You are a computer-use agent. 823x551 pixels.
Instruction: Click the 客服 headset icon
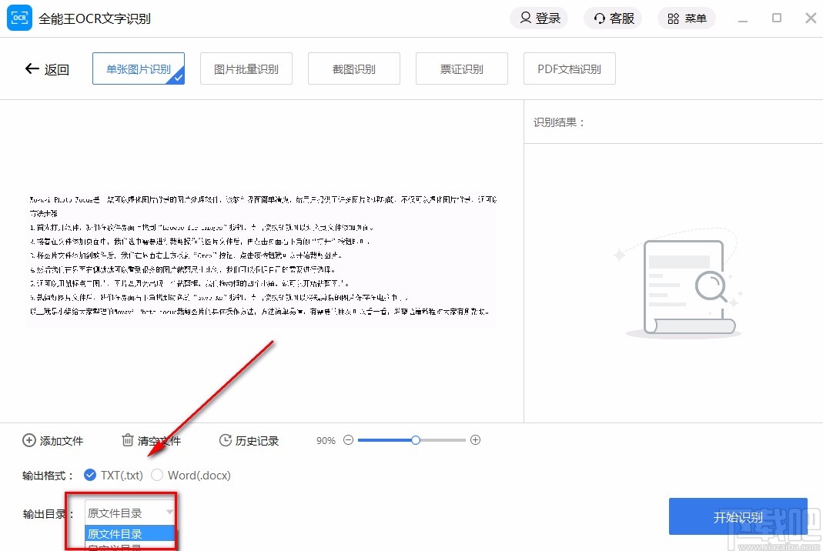(x=599, y=18)
